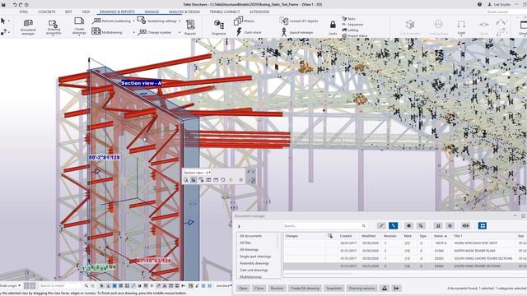This screenshot has width=527, height=296.
Task: Open the EDIT ribbon tab
Action: tap(68, 12)
